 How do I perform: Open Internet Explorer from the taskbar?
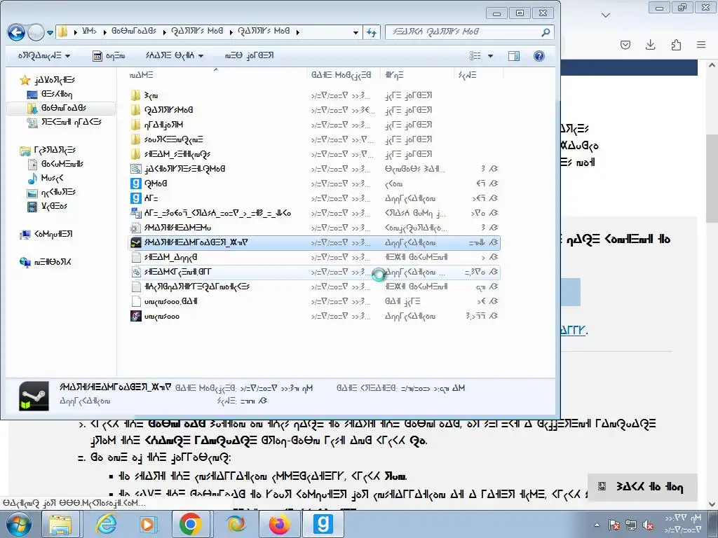106,524
